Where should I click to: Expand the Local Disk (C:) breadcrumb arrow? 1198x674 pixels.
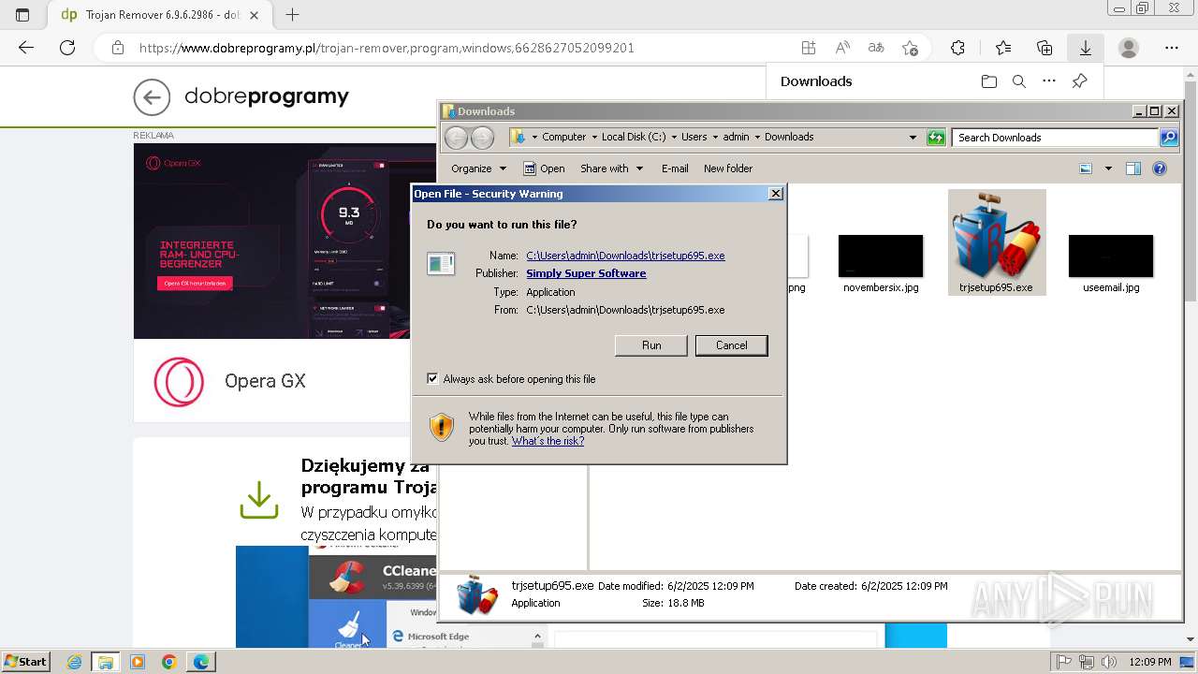click(x=674, y=137)
